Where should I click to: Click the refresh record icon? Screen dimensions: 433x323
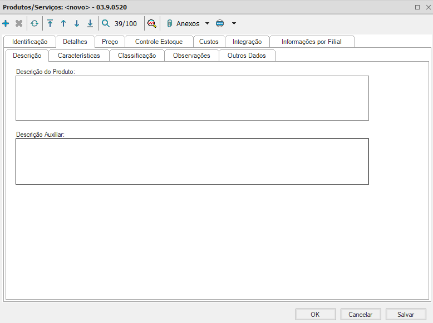[35, 23]
